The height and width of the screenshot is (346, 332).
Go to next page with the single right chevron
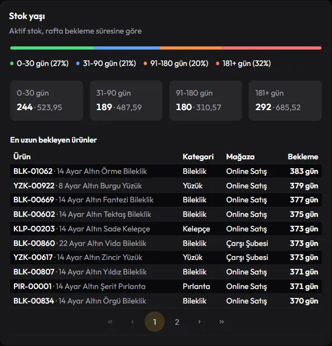tap(199, 322)
